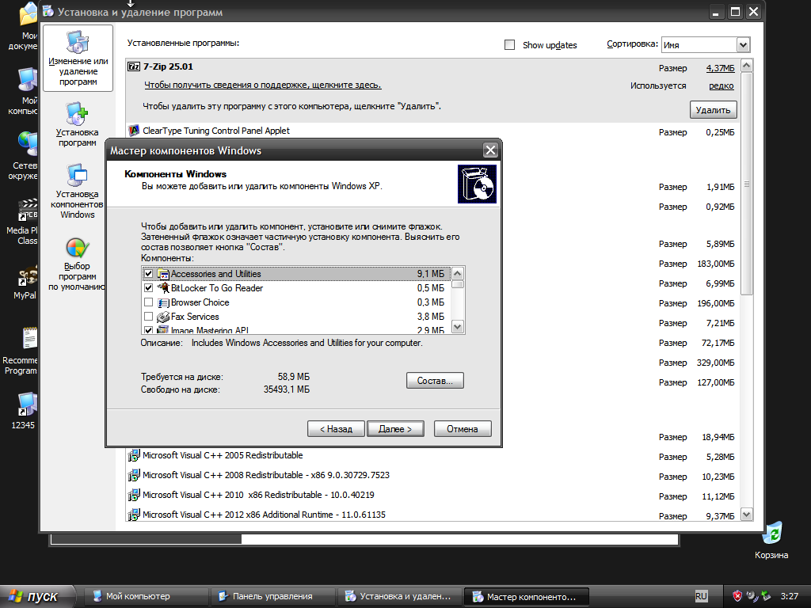Switch to Мастер компонентов taskbar button
This screenshot has width=811, height=608.
(x=526, y=596)
